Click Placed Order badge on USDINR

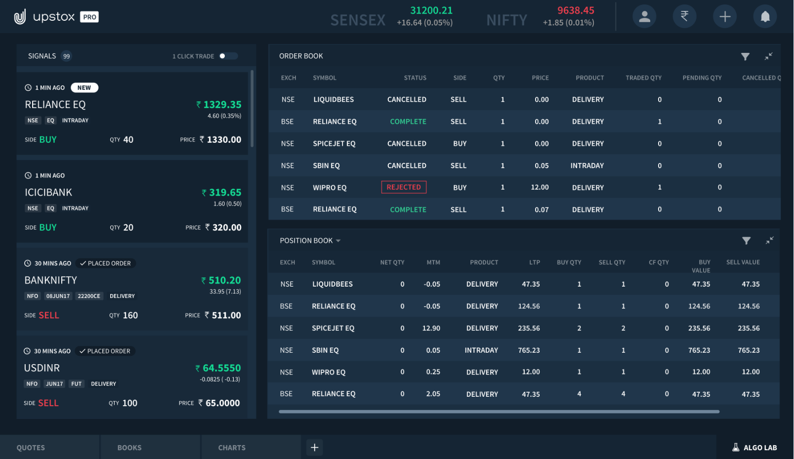[105, 351]
